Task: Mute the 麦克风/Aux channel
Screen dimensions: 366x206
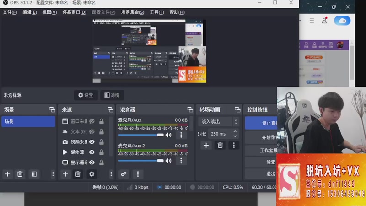Action: coord(168,135)
